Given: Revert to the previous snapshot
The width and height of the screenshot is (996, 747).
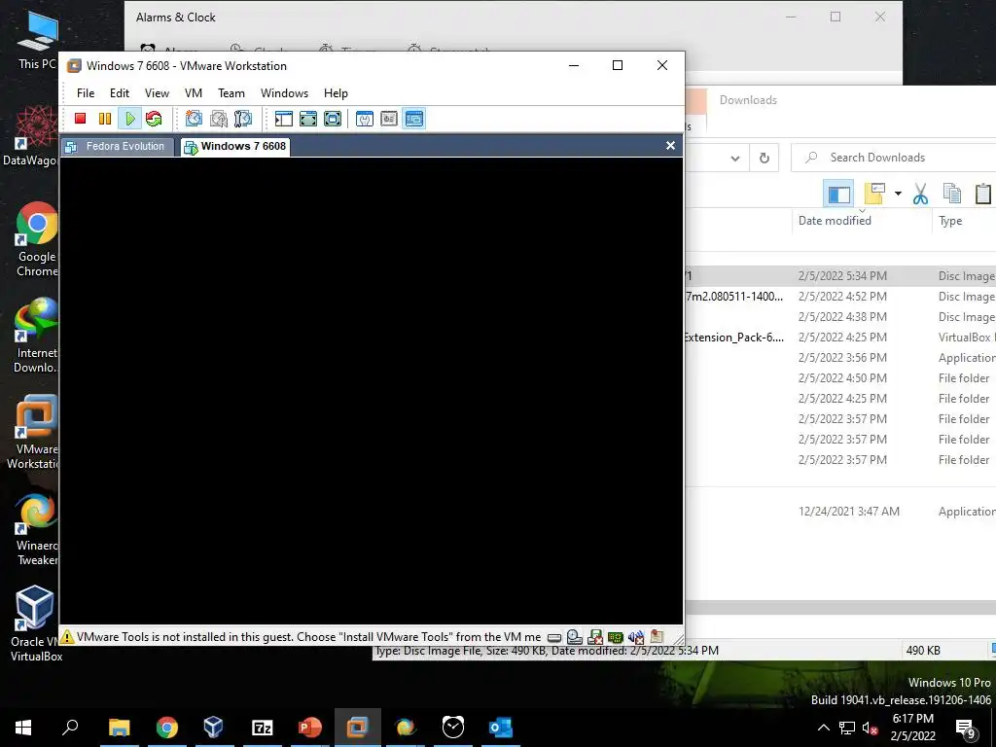Looking at the screenshot, I should click(x=219, y=119).
